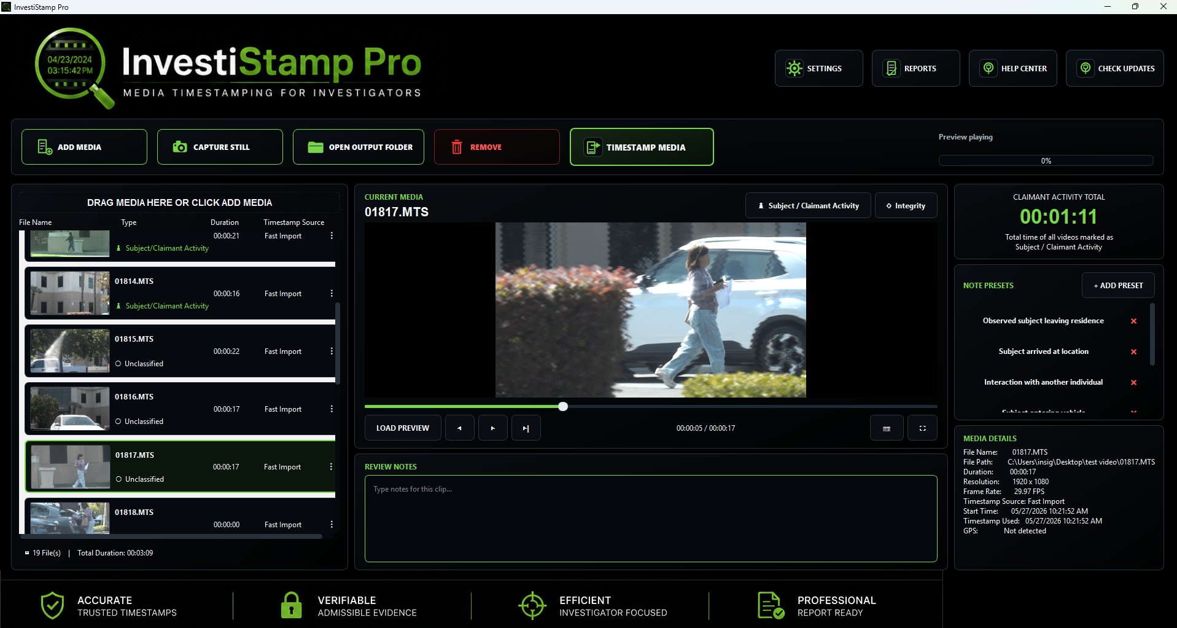Play the video preview

[492, 428]
